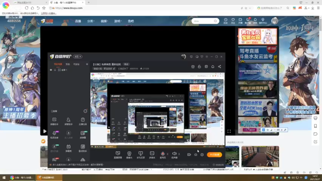Open the Douyu start-streaming camera icon
Image resolution: width=322 pixels, height=181 pixels.
(240, 21)
